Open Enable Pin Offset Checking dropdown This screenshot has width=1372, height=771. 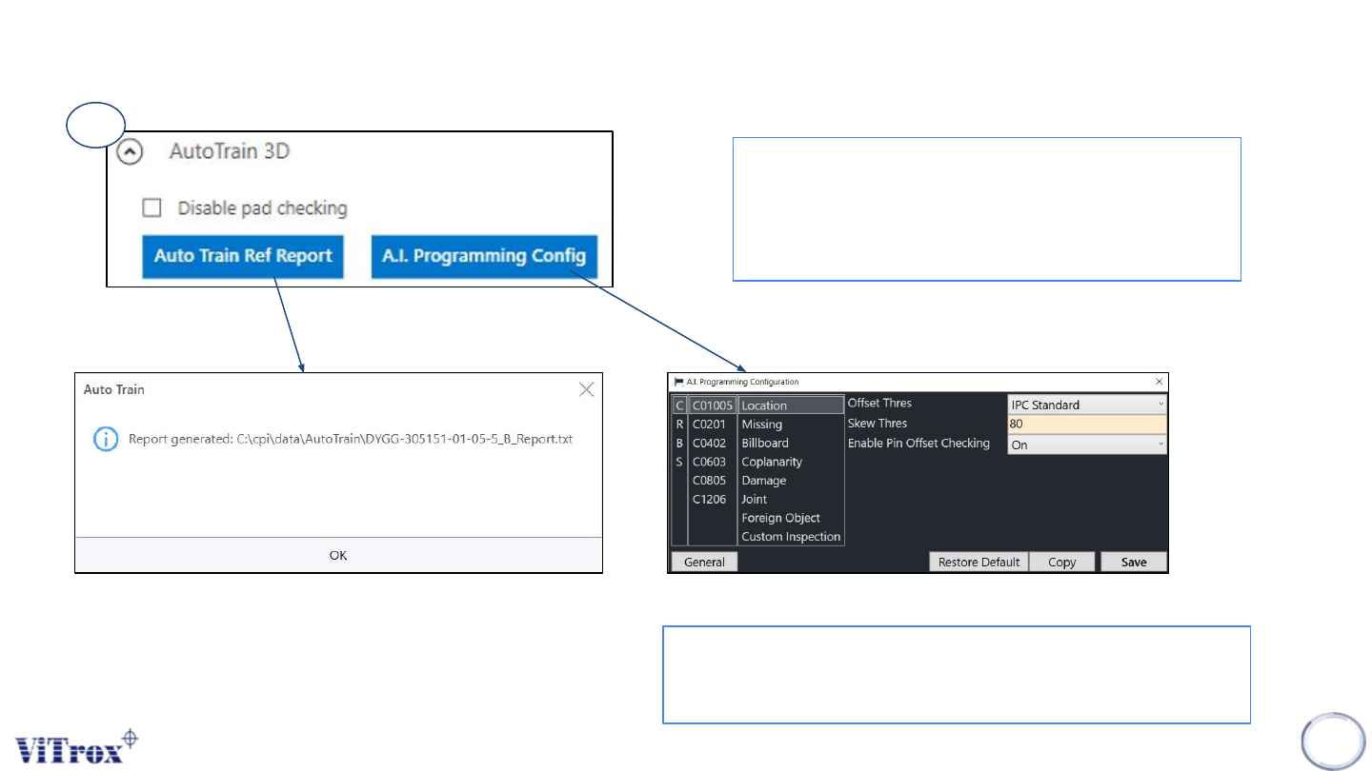[1087, 445]
